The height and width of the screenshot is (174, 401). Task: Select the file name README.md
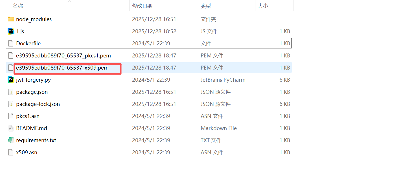[x=32, y=128]
